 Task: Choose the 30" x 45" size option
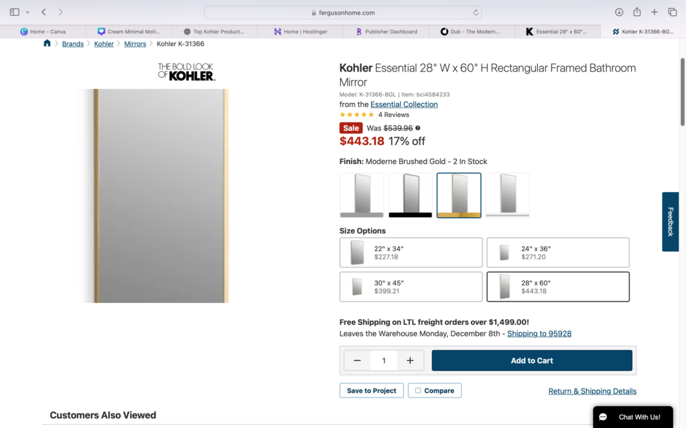tap(411, 287)
